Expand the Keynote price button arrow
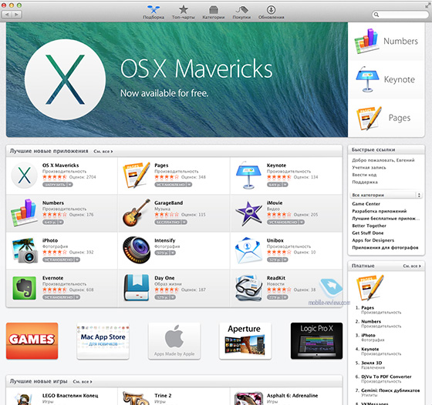 tap(285, 185)
